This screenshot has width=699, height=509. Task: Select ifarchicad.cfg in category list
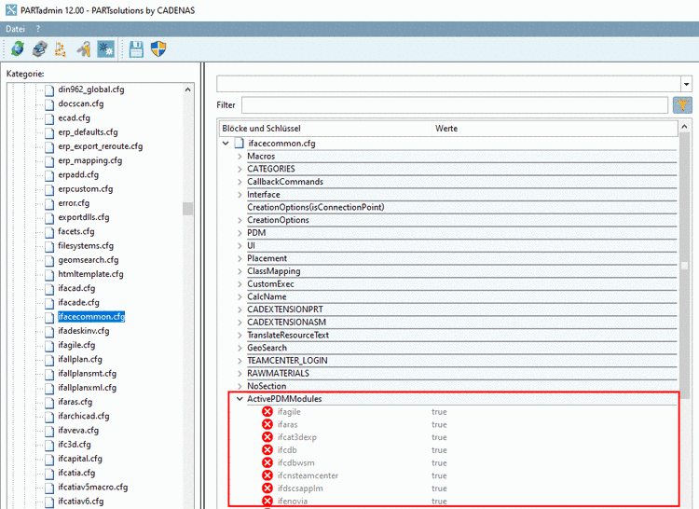click(83, 416)
